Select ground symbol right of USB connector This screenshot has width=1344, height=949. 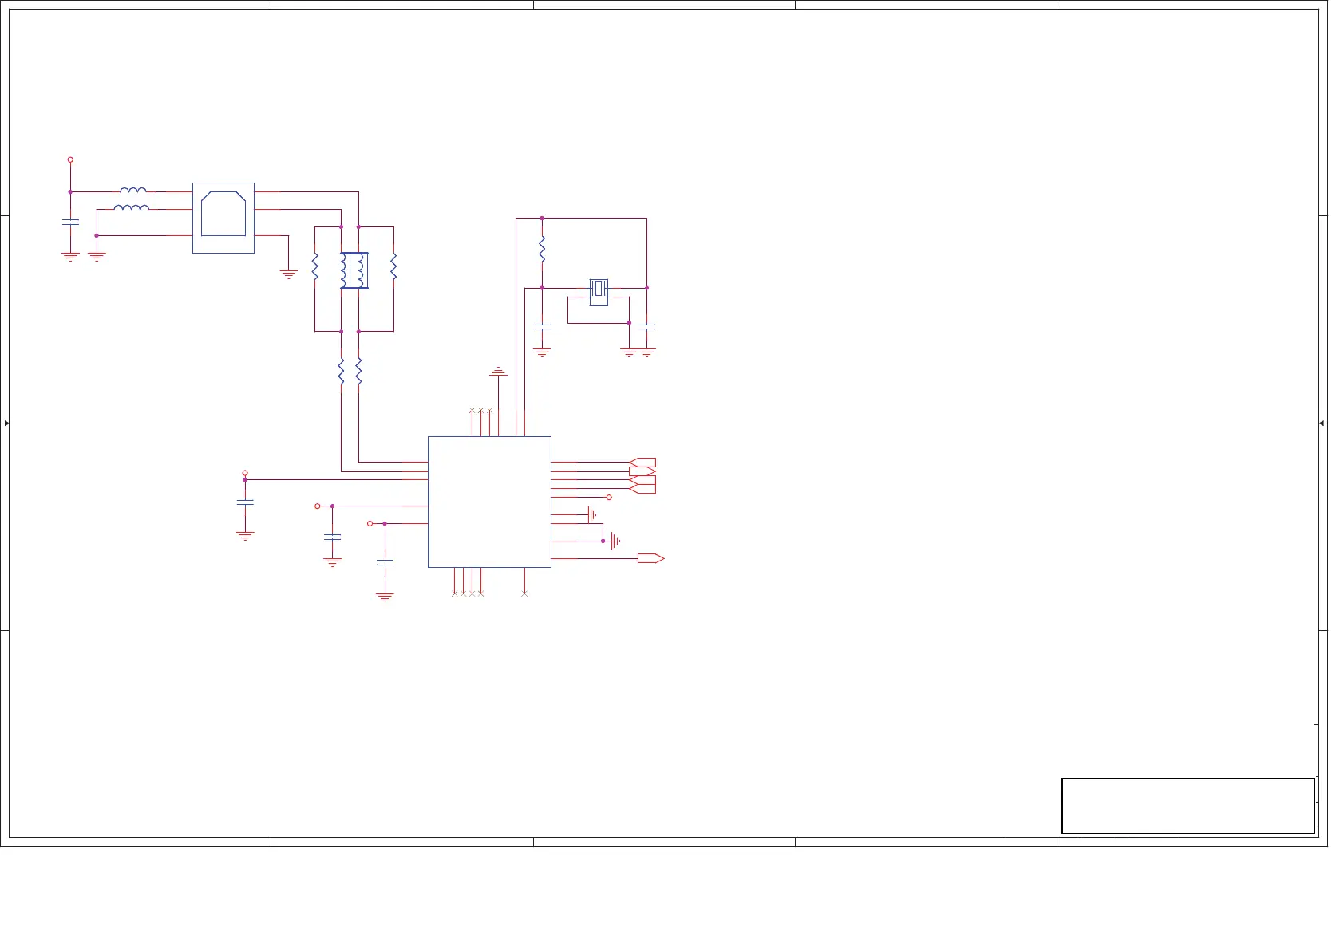288,274
